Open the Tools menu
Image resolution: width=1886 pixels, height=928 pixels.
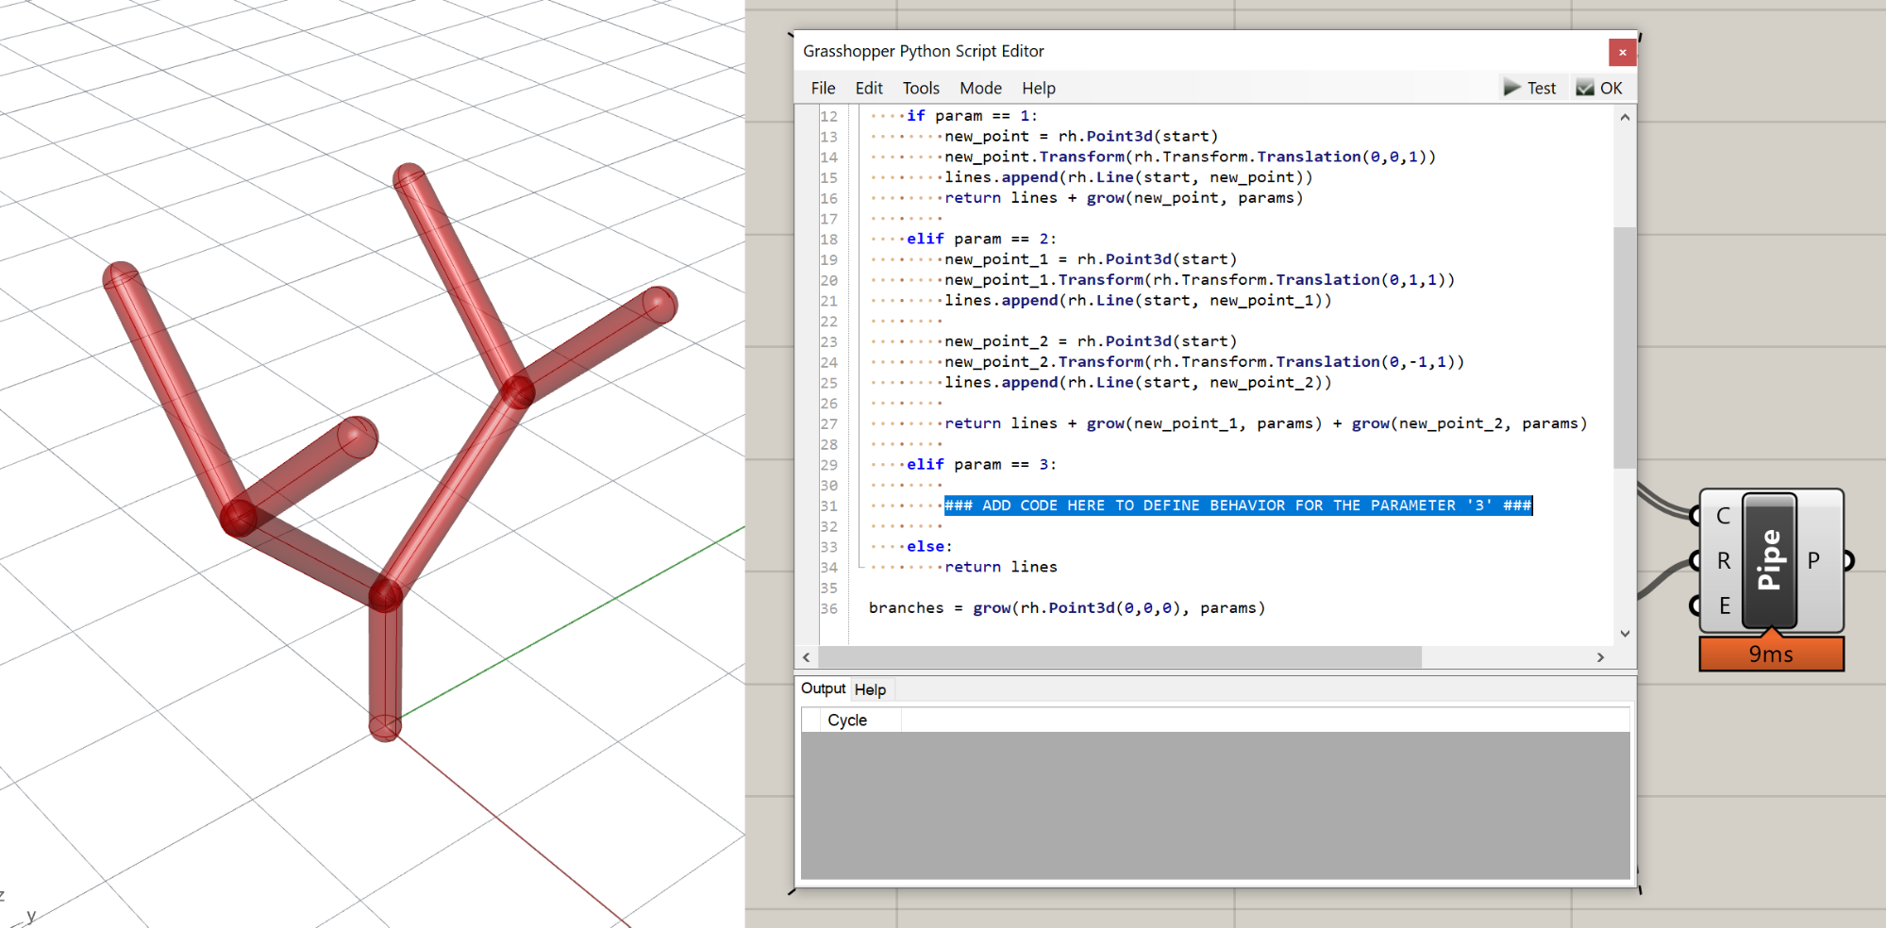pyautogui.click(x=921, y=88)
